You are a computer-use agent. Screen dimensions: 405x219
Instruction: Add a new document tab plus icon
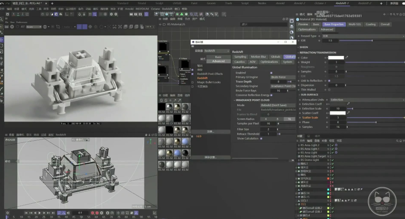pos(52,3)
